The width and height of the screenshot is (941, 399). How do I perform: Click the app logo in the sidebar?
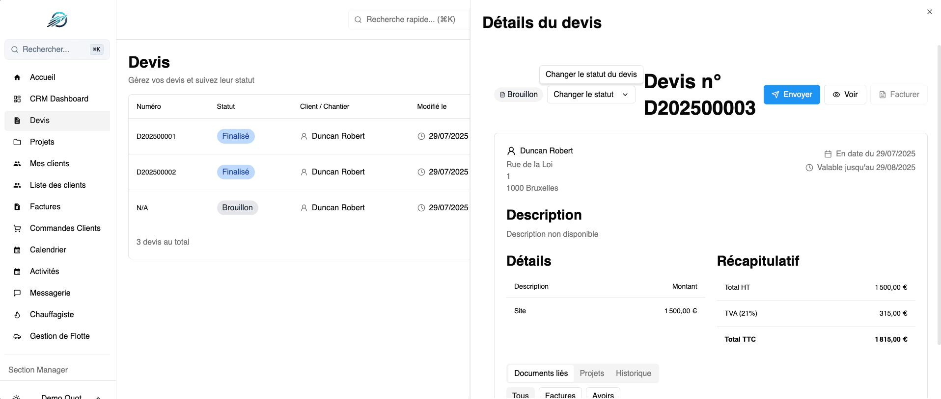coord(57,20)
